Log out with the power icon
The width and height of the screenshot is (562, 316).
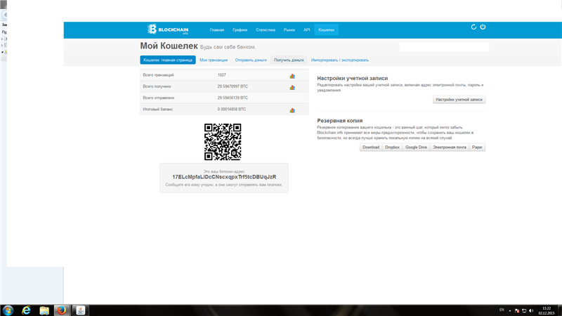483,27
